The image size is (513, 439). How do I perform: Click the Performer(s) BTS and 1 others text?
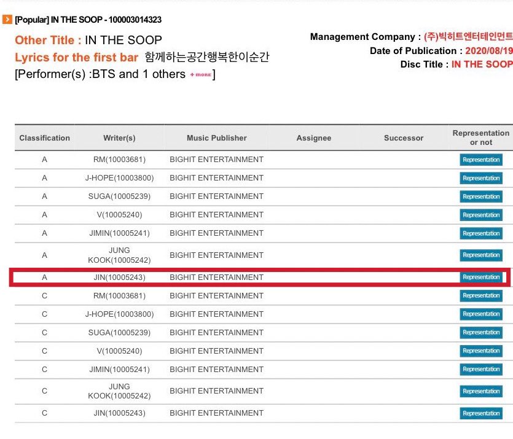[x=100, y=74]
